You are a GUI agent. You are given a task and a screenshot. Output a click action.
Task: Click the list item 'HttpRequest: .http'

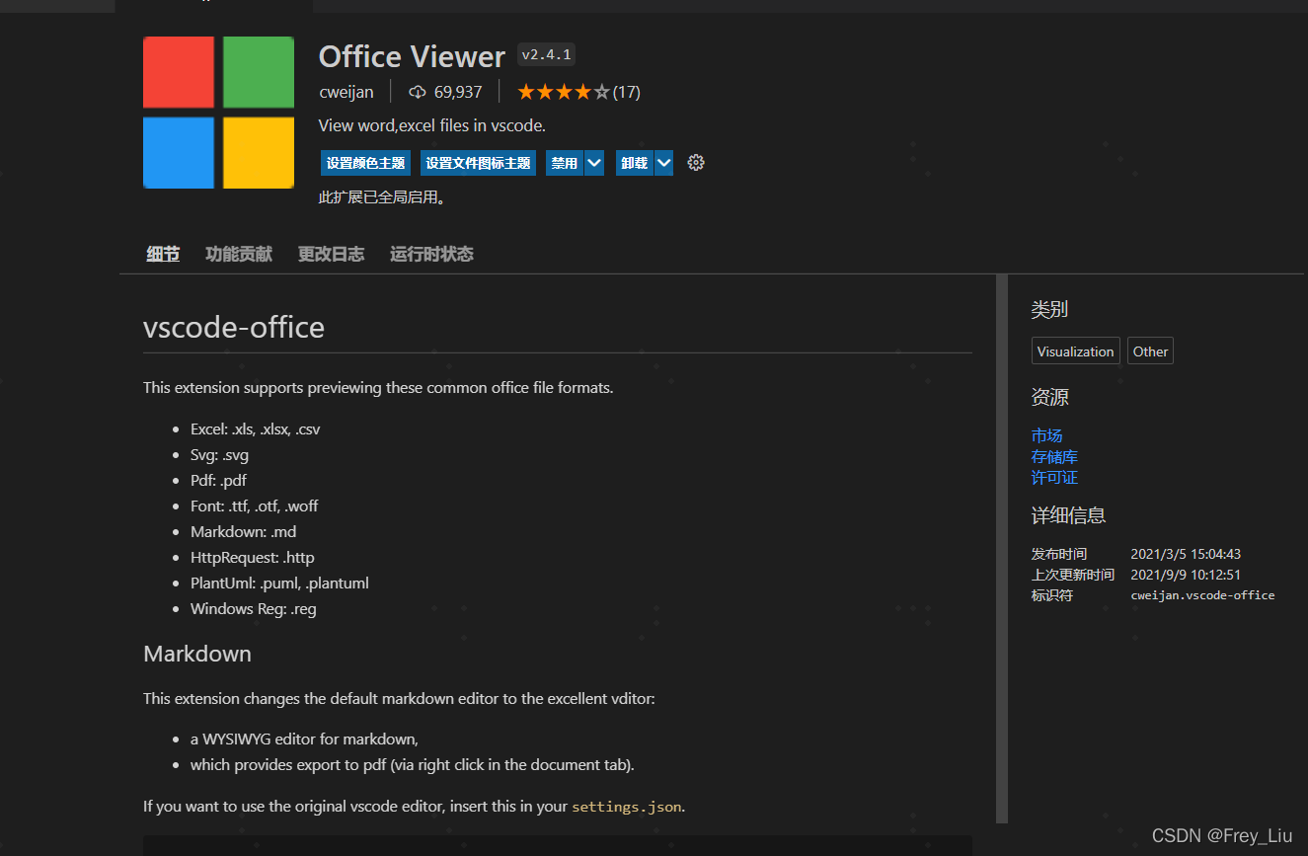pos(253,558)
